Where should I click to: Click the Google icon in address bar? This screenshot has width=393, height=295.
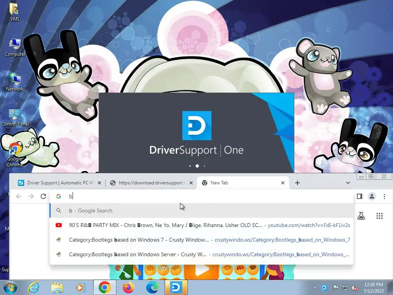(59, 196)
